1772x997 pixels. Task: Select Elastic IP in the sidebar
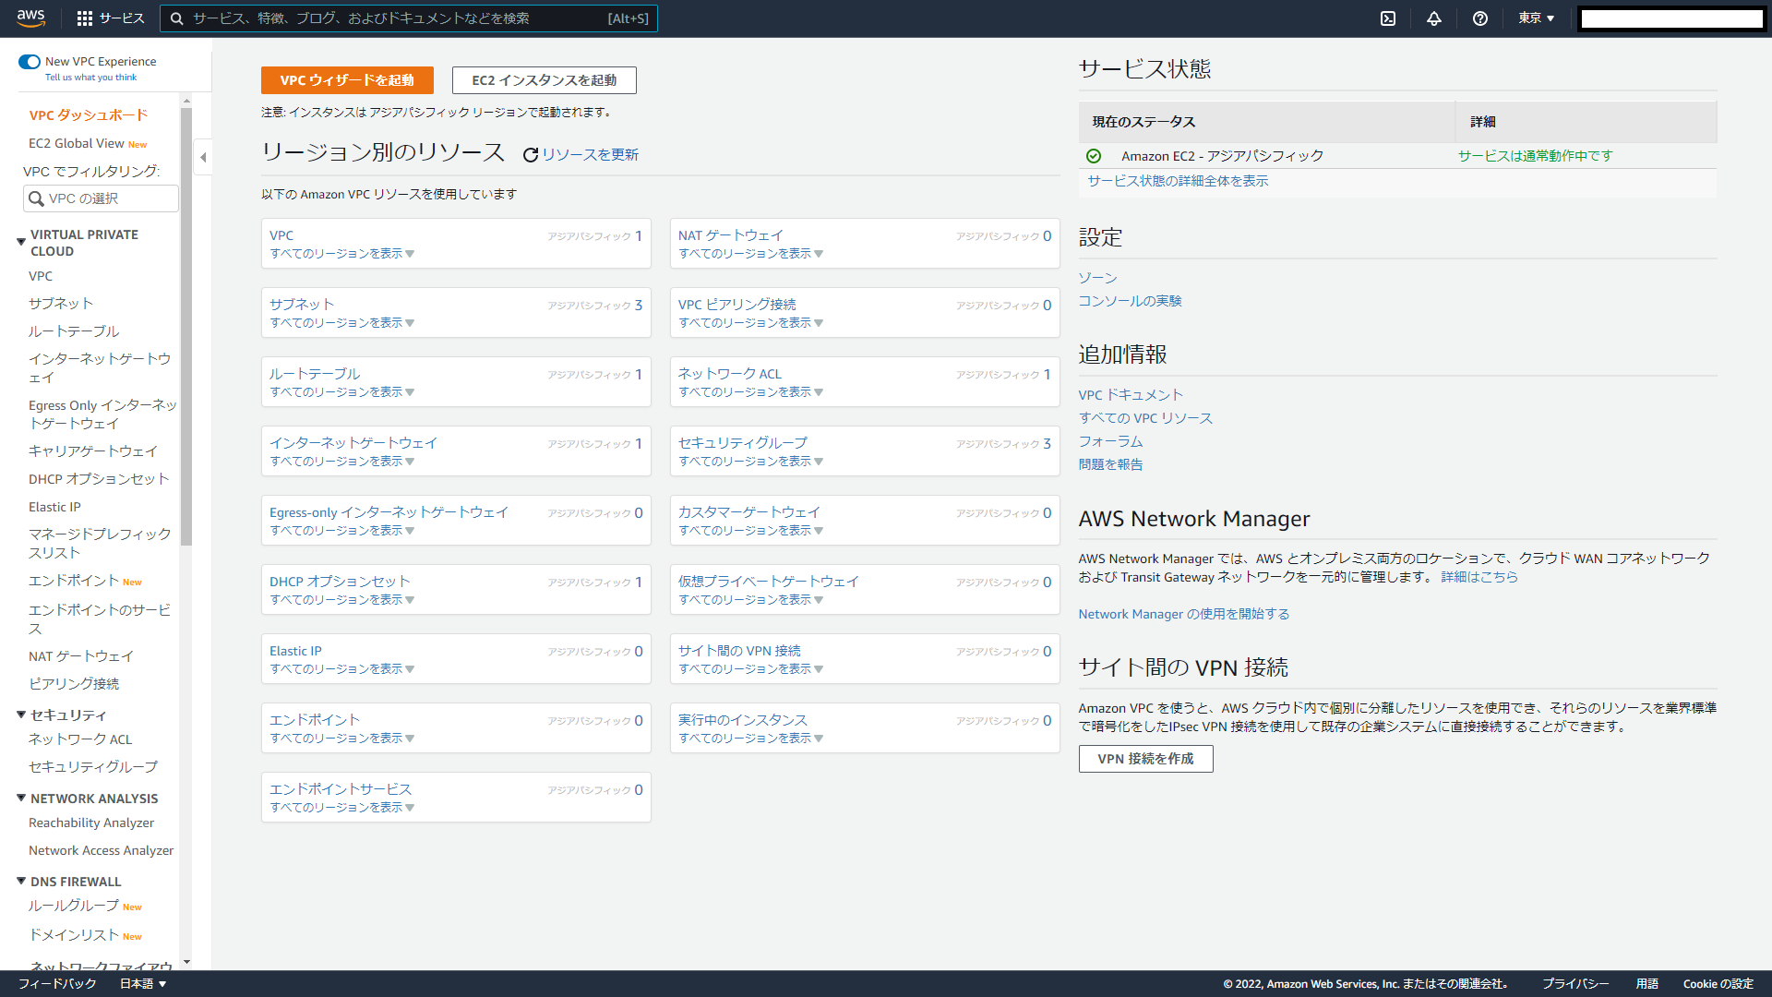(x=54, y=507)
